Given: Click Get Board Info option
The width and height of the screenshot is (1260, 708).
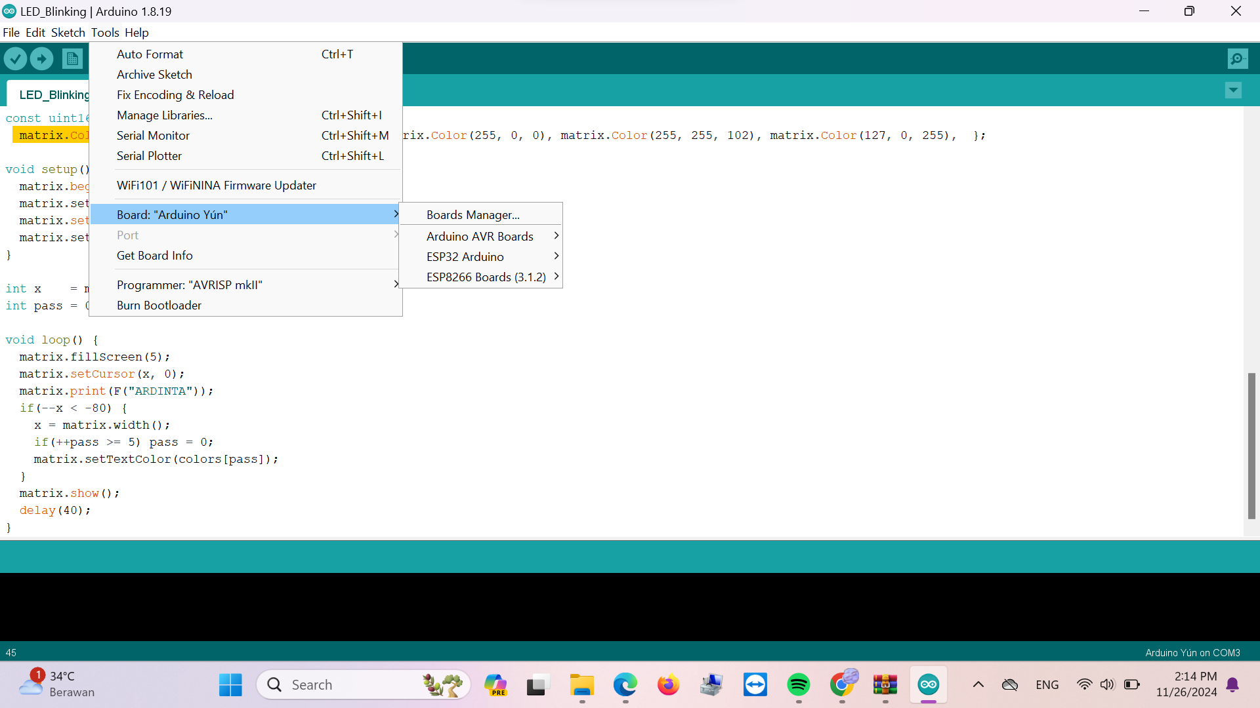Looking at the screenshot, I should [154, 255].
